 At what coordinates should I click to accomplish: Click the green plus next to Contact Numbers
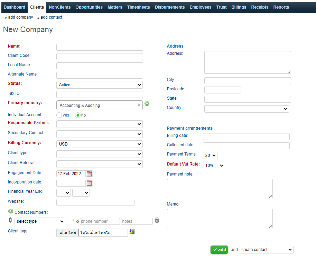10,211
